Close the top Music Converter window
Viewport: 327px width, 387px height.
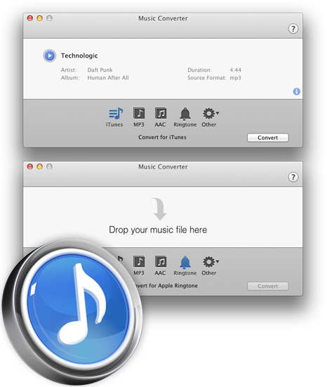(30, 18)
